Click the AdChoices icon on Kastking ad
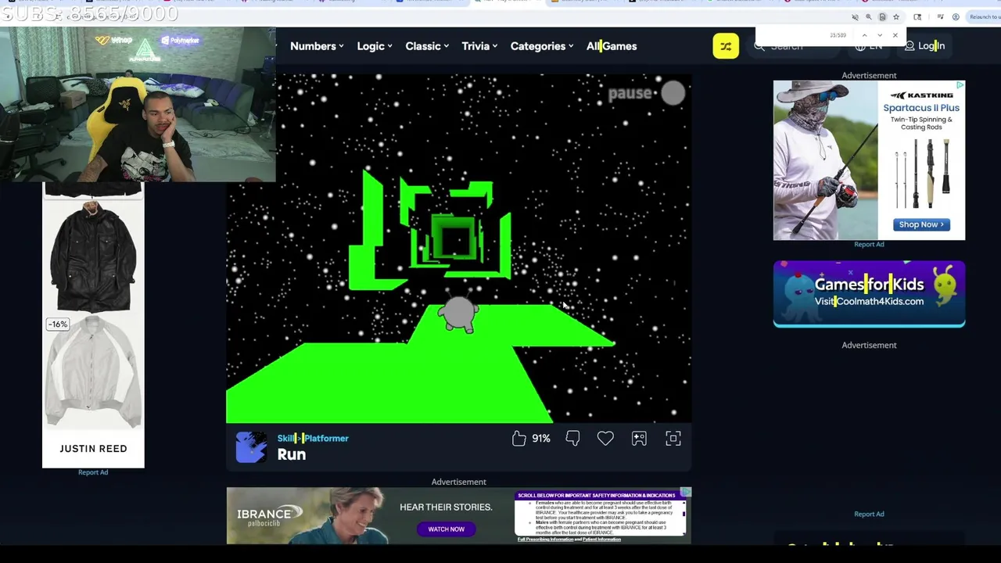1001x563 pixels. 960,85
